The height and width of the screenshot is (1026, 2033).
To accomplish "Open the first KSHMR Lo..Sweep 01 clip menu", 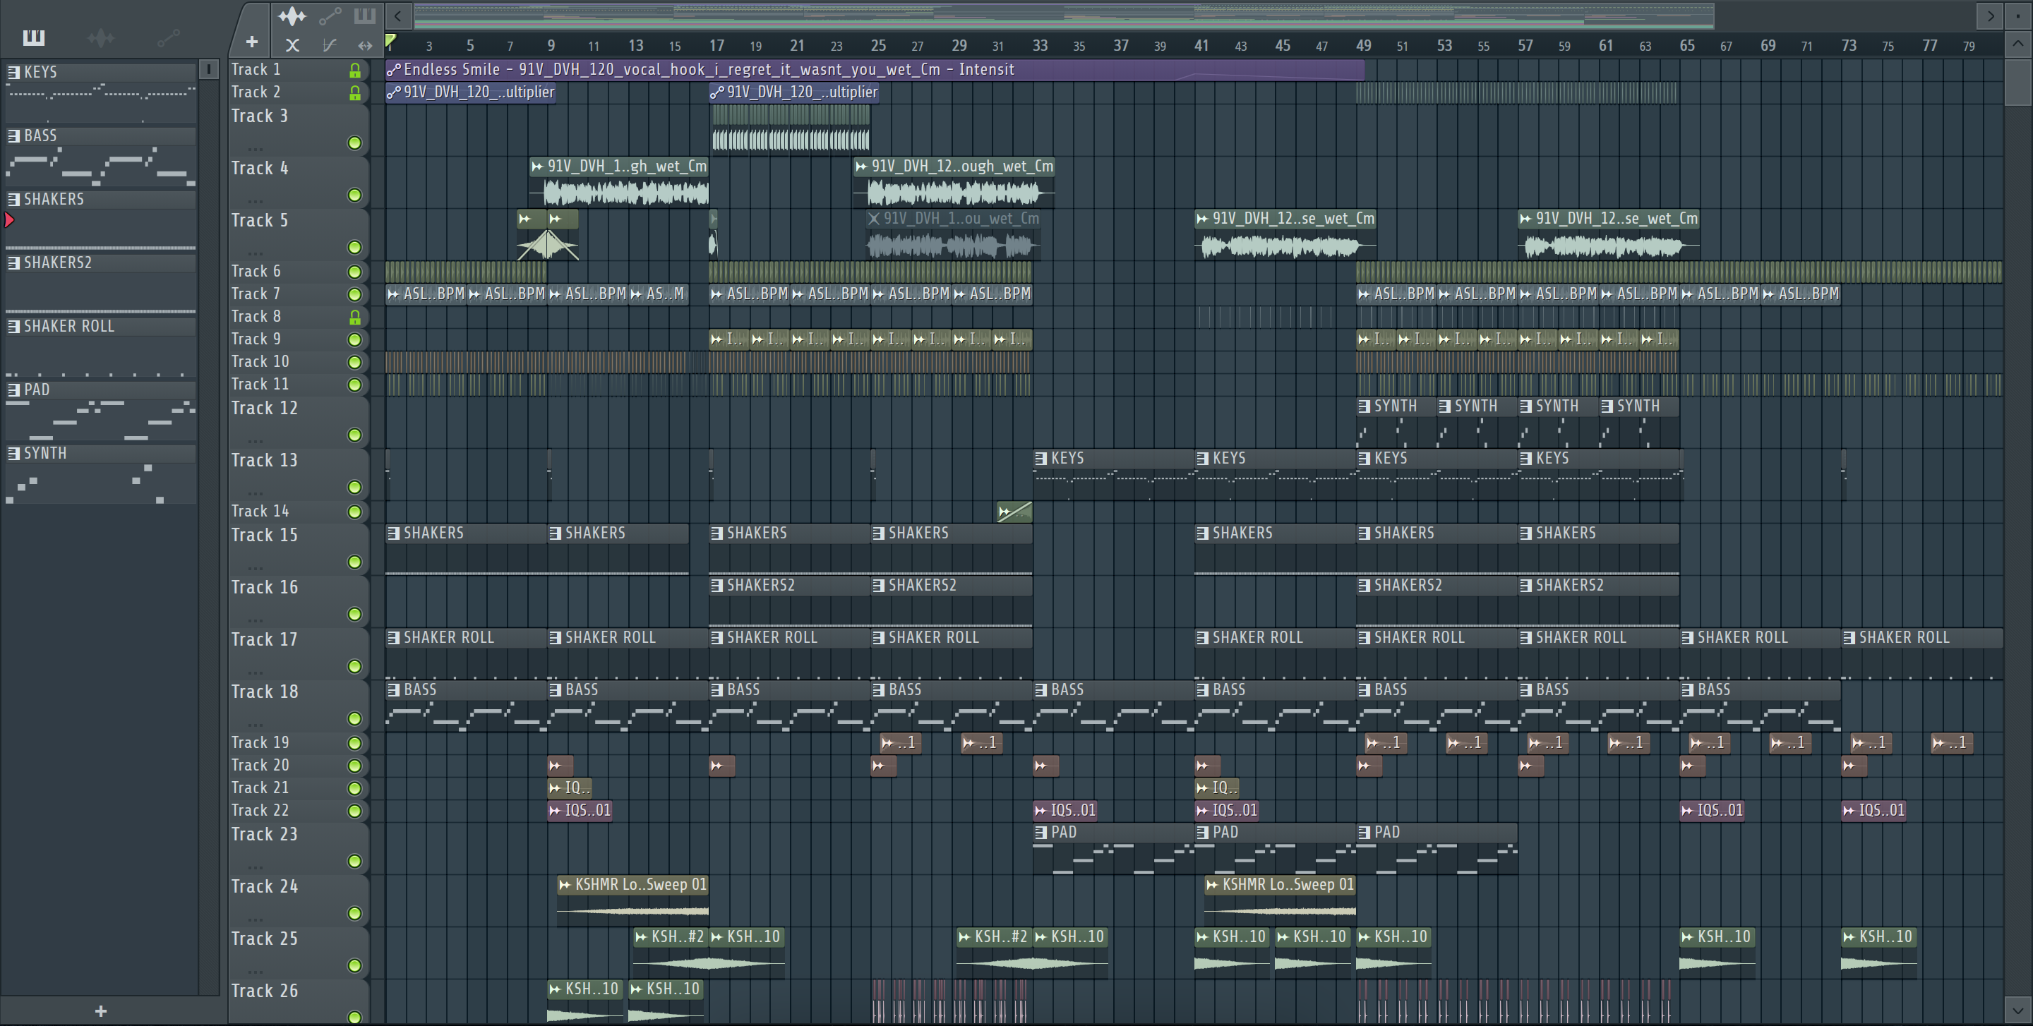I will coord(565,885).
